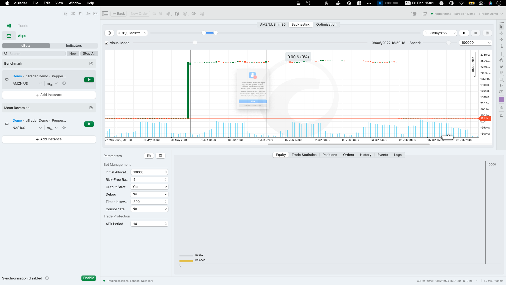Switch to the Optimisation tab
506x285 pixels.
326,25
